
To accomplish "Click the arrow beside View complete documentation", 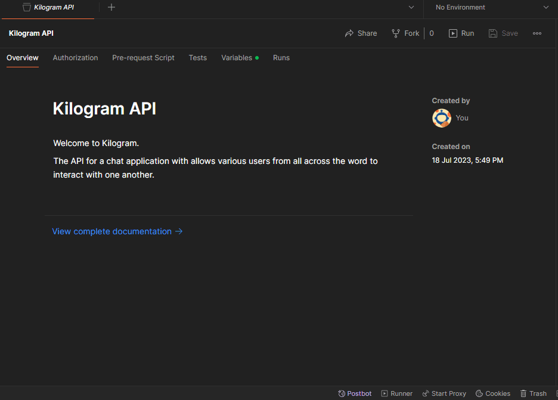I will (x=179, y=231).
